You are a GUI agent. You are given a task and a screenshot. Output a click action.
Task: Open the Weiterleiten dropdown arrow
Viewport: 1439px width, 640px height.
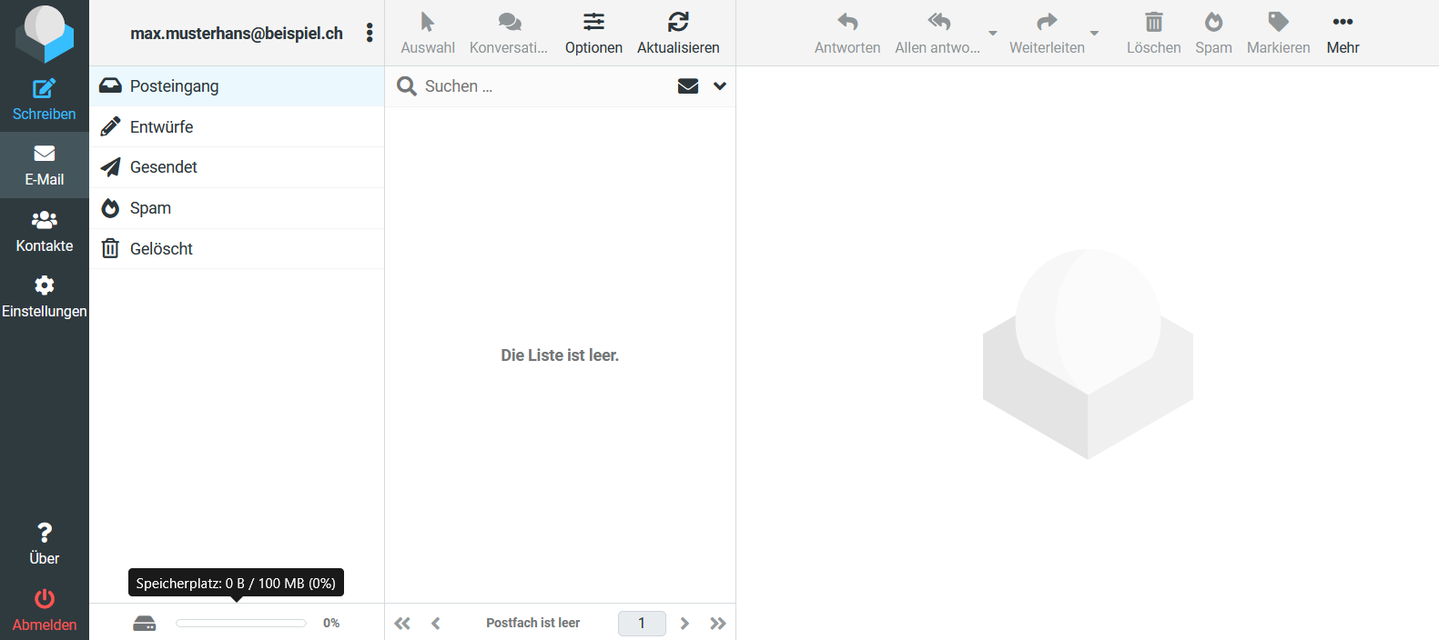pos(1095,34)
